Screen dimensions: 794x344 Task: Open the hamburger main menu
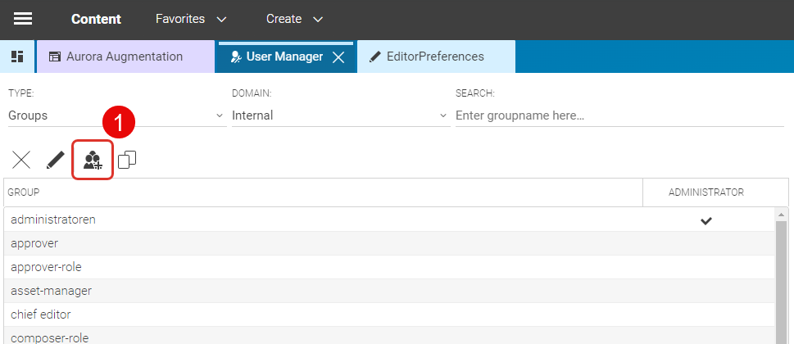tap(23, 19)
